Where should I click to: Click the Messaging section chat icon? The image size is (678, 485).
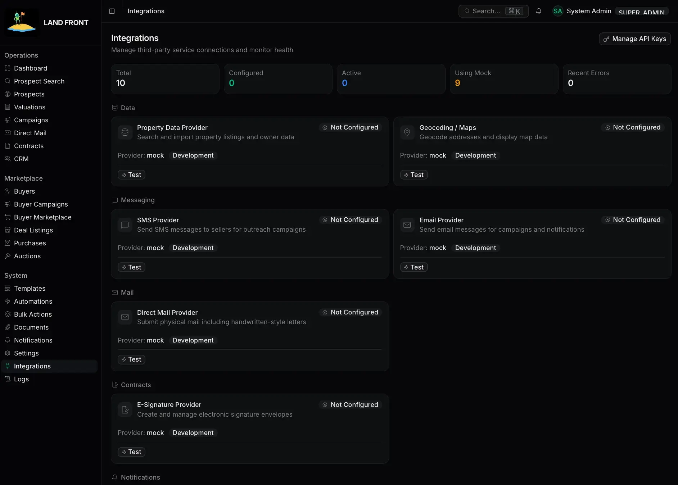click(115, 200)
